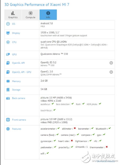Screen dimensions: 120x165
Task: Click the Features gear icon
Action: pos(8,129)
